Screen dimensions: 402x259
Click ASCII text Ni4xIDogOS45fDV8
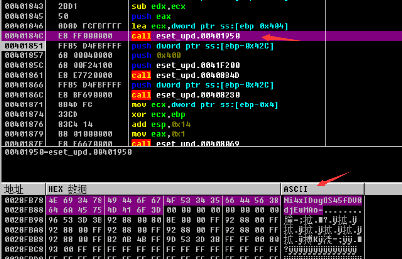(x=323, y=200)
